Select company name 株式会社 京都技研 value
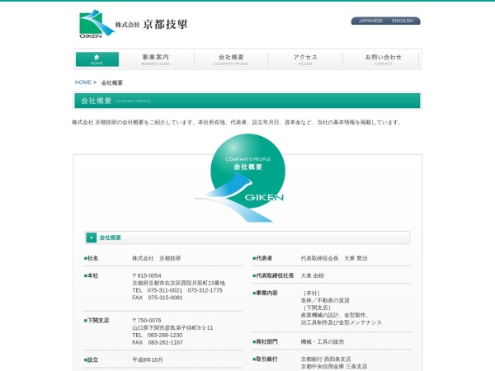 point(156,258)
